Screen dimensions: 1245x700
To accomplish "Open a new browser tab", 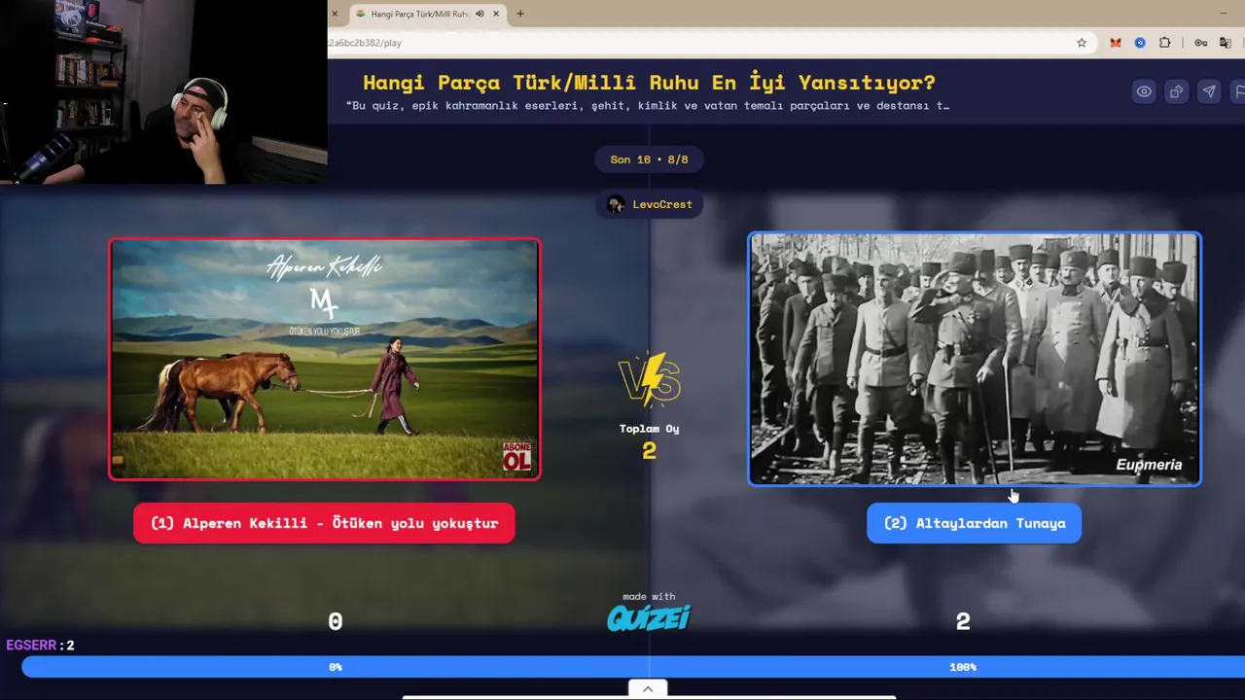I will click(520, 14).
